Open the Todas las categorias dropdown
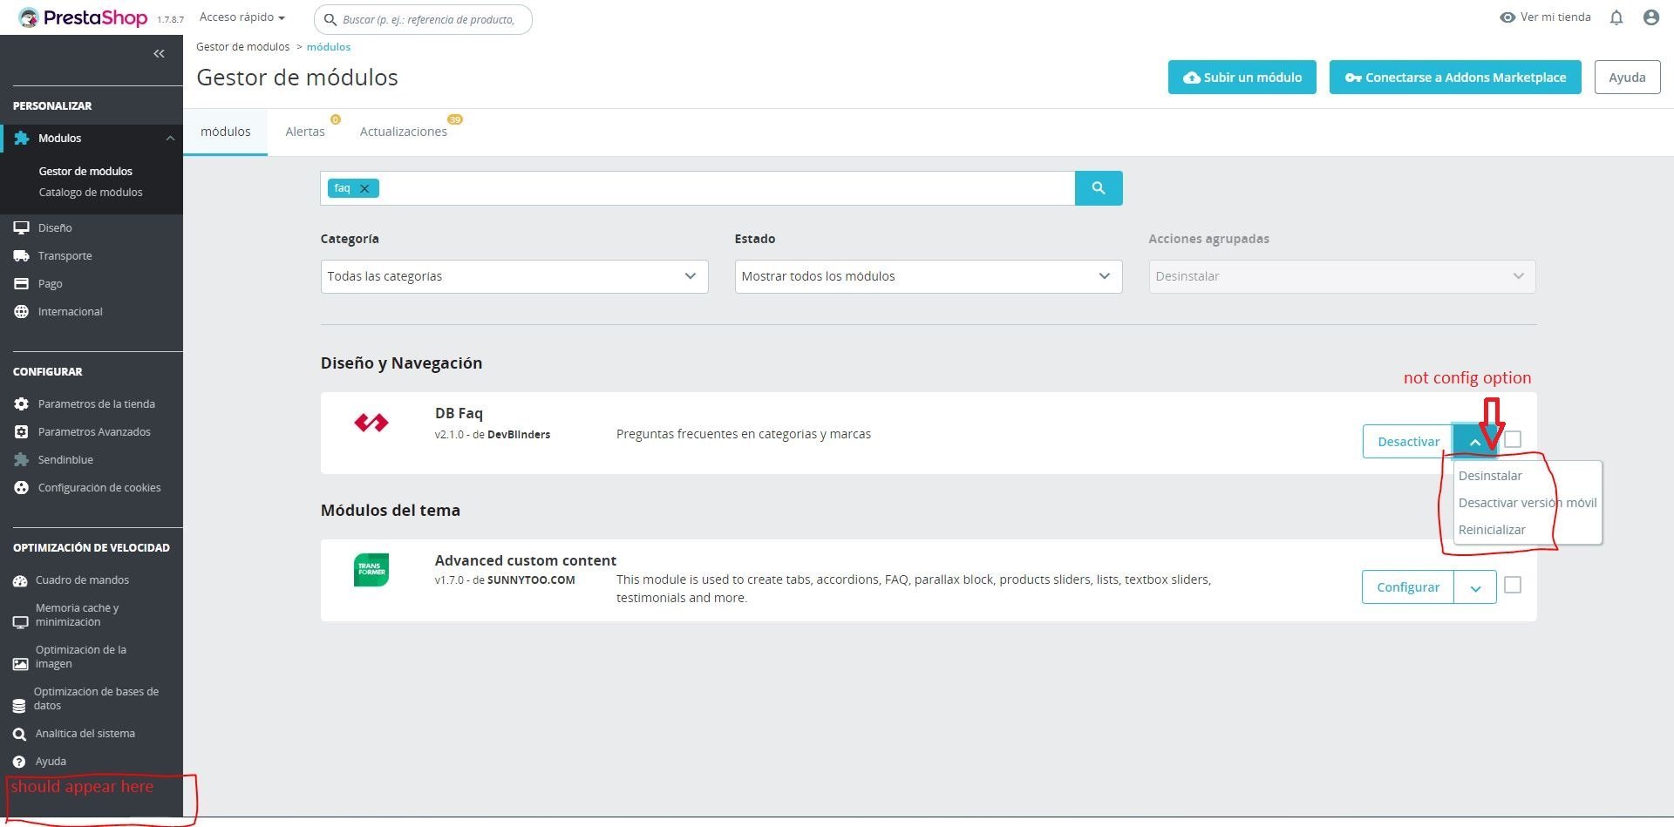The height and width of the screenshot is (827, 1674). (x=514, y=276)
